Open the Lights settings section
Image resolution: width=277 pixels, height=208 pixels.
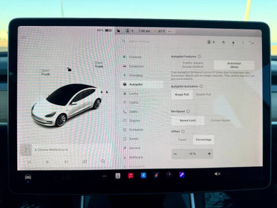click(130, 102)
